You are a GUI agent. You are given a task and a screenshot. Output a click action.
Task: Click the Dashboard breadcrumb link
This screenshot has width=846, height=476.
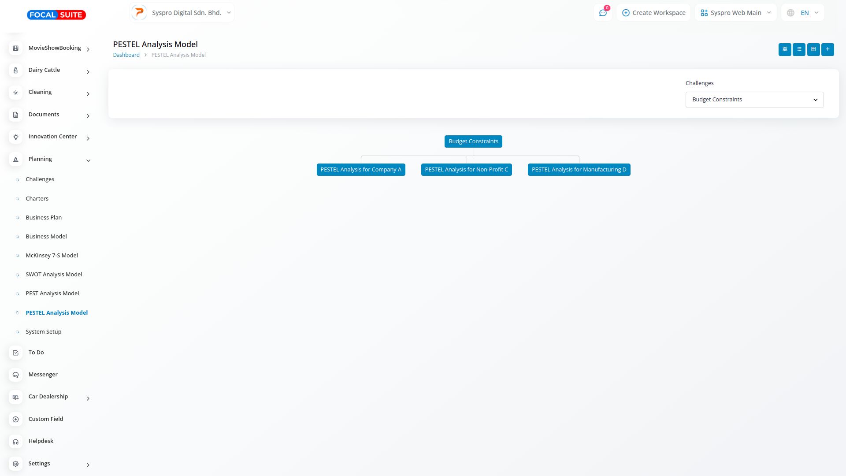tap(126, 55)
